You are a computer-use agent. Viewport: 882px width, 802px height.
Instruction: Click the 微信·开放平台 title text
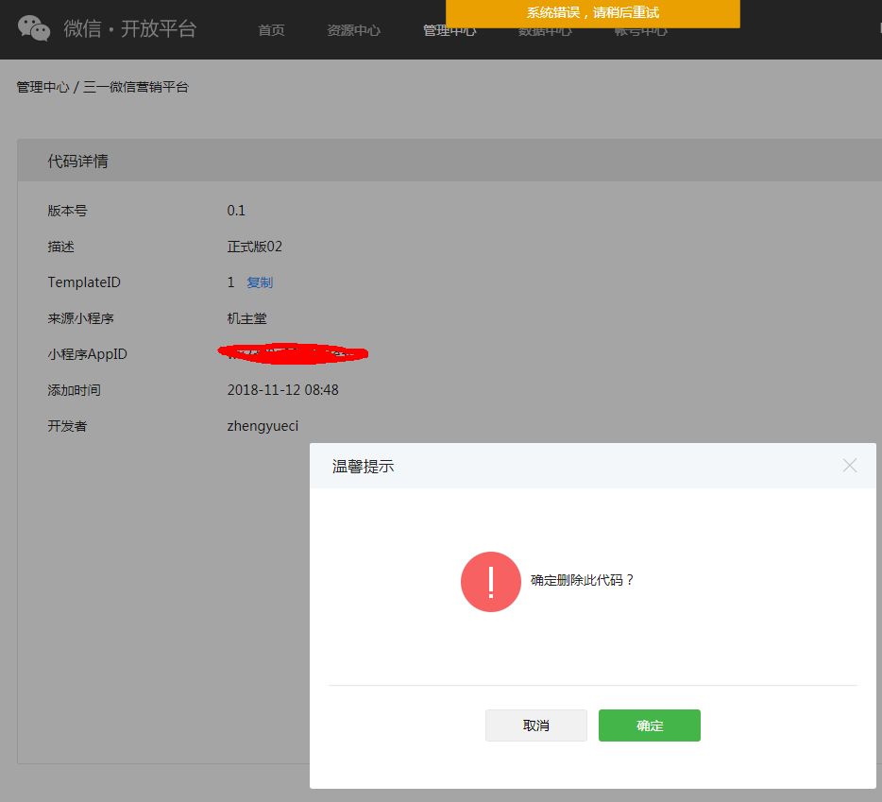coord(130,28)
